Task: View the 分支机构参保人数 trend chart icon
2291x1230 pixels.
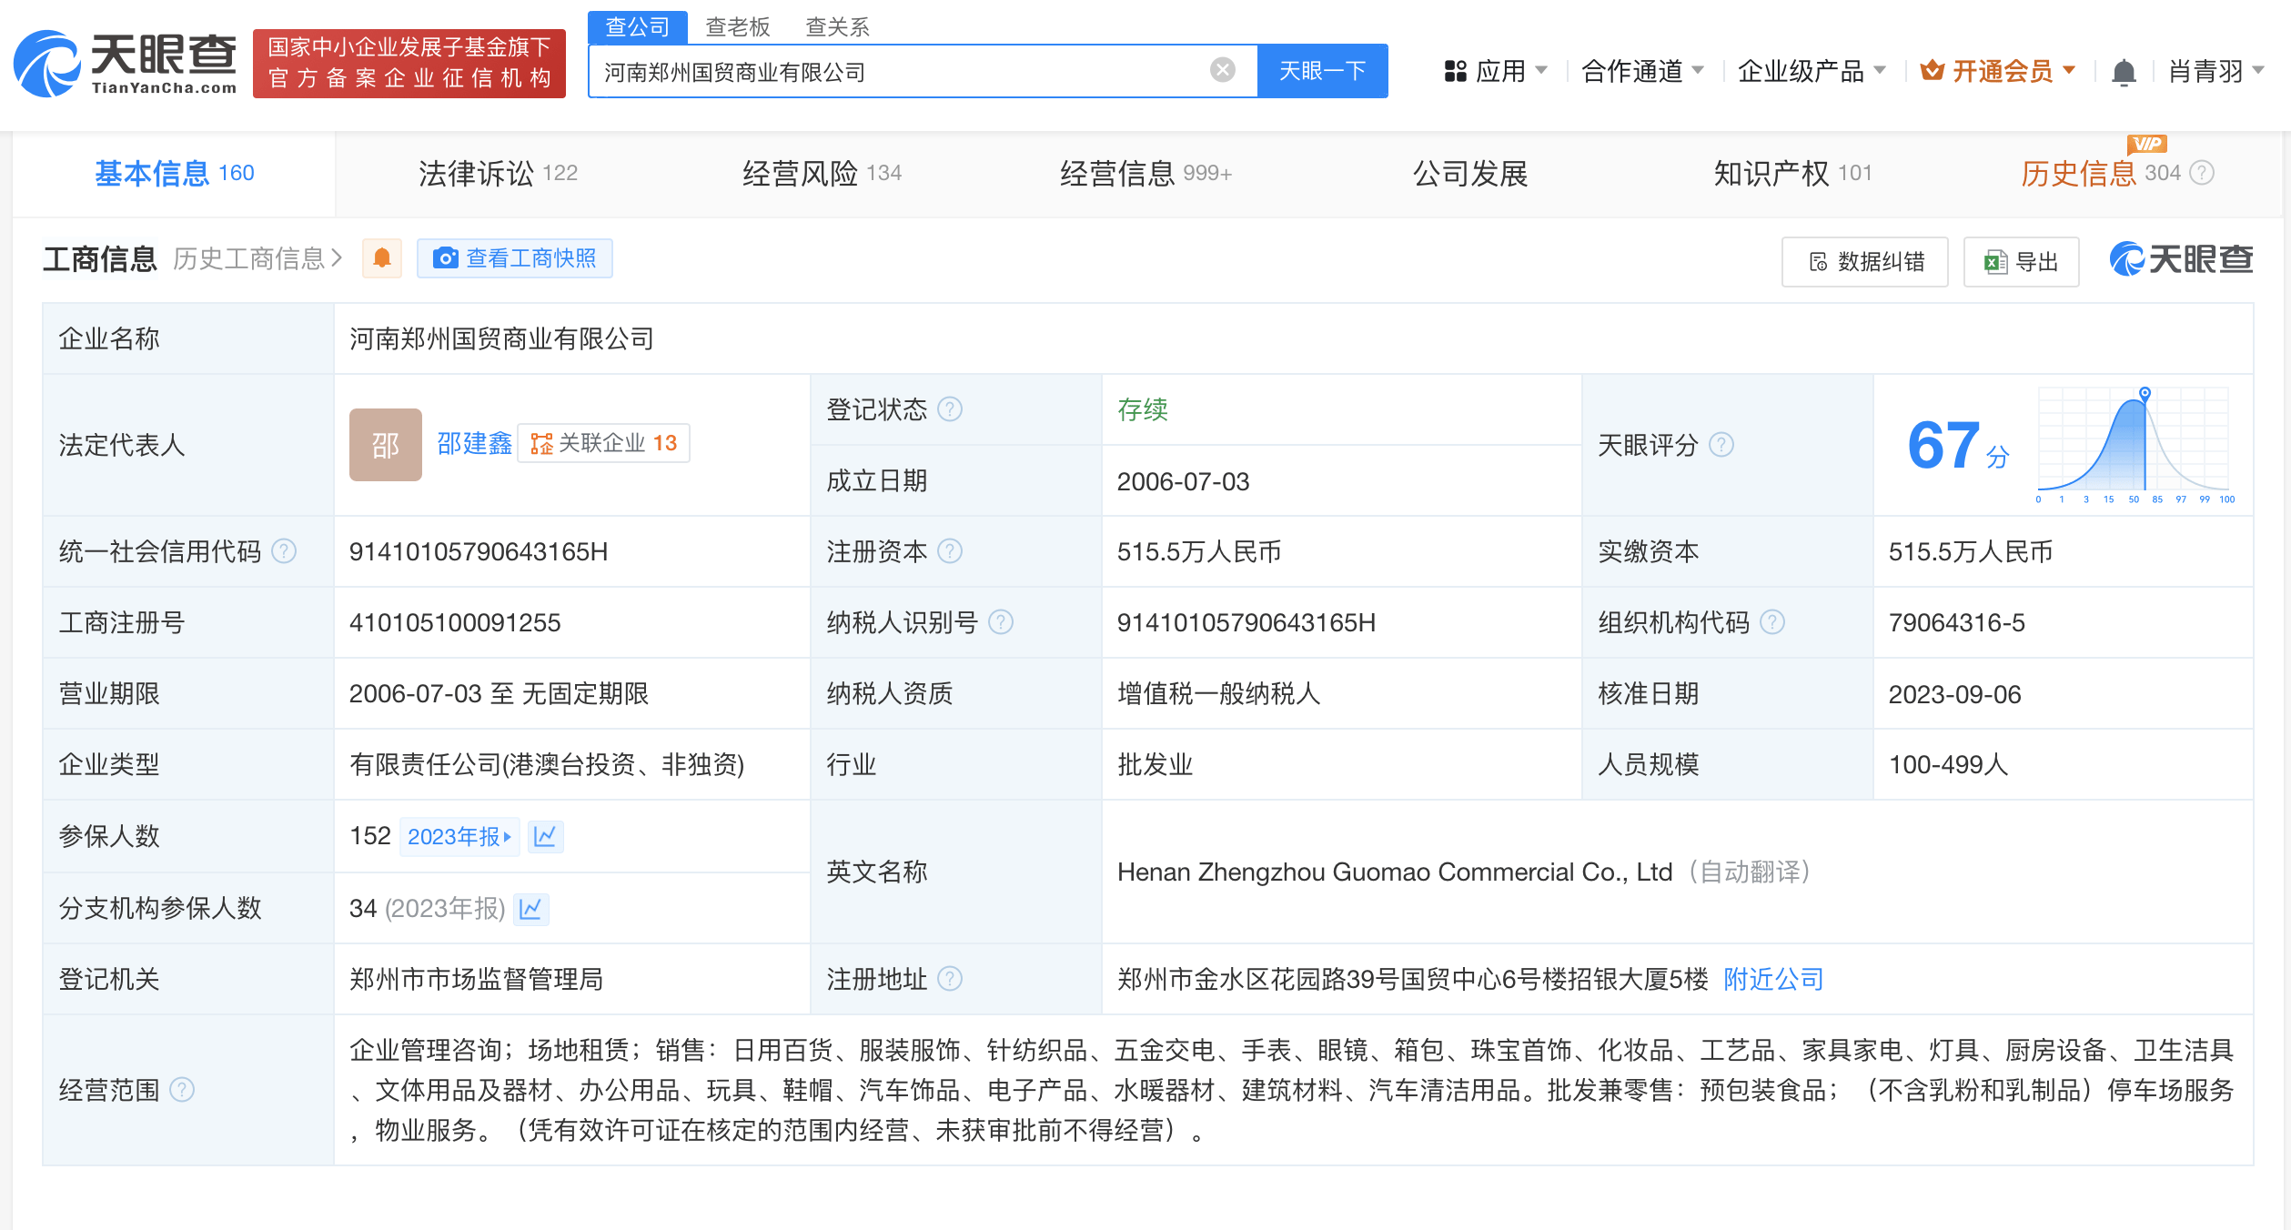Action: [530, 908]
